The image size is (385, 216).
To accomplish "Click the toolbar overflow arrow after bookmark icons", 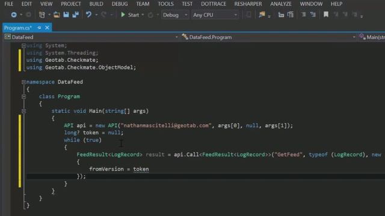I will (x=362, y=16).
